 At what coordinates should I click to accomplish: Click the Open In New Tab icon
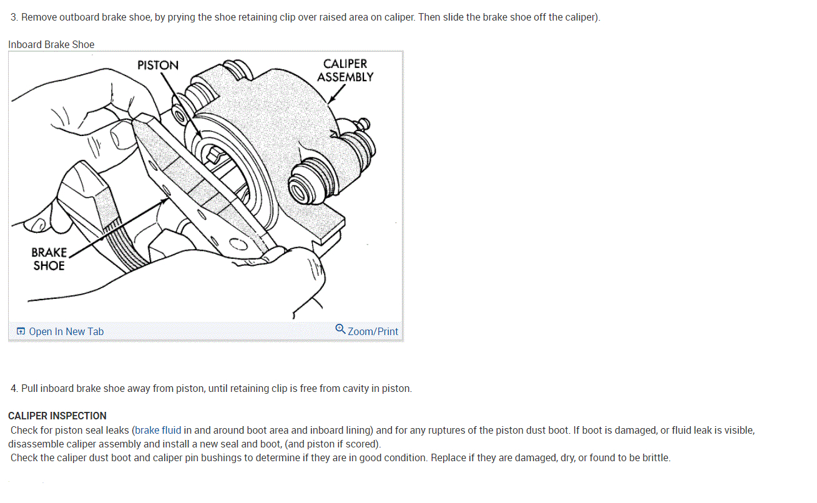tap(21, 331)
